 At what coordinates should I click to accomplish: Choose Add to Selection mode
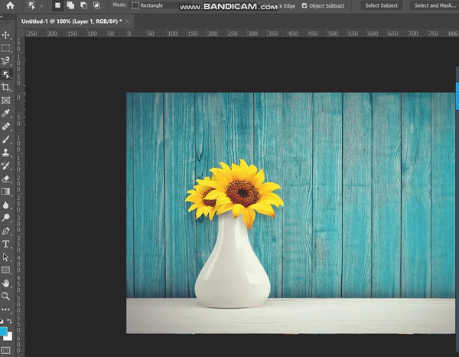[x=70, y=5]
